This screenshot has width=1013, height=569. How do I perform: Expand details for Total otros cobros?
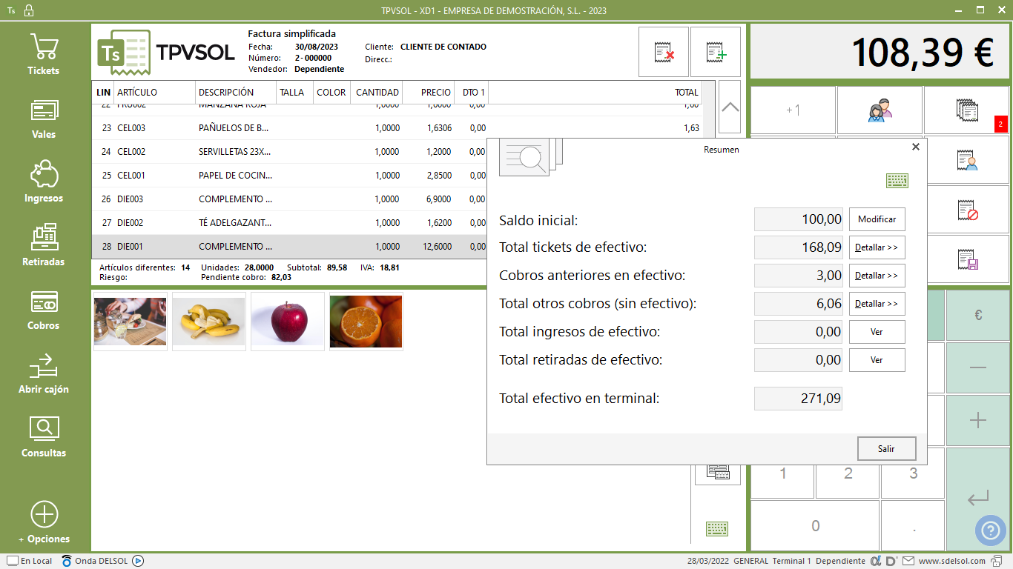tap(877, 304)
